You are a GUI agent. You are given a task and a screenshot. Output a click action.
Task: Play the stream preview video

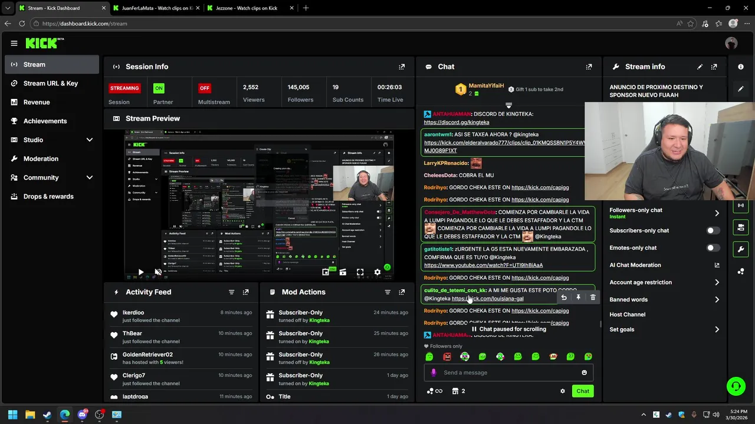click(x=140, y=272)
